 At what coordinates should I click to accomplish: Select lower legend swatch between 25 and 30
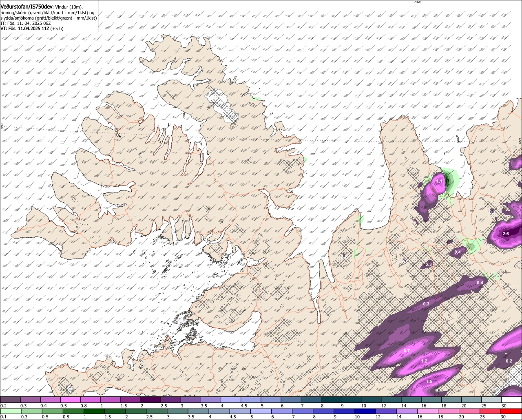(490, 411)
